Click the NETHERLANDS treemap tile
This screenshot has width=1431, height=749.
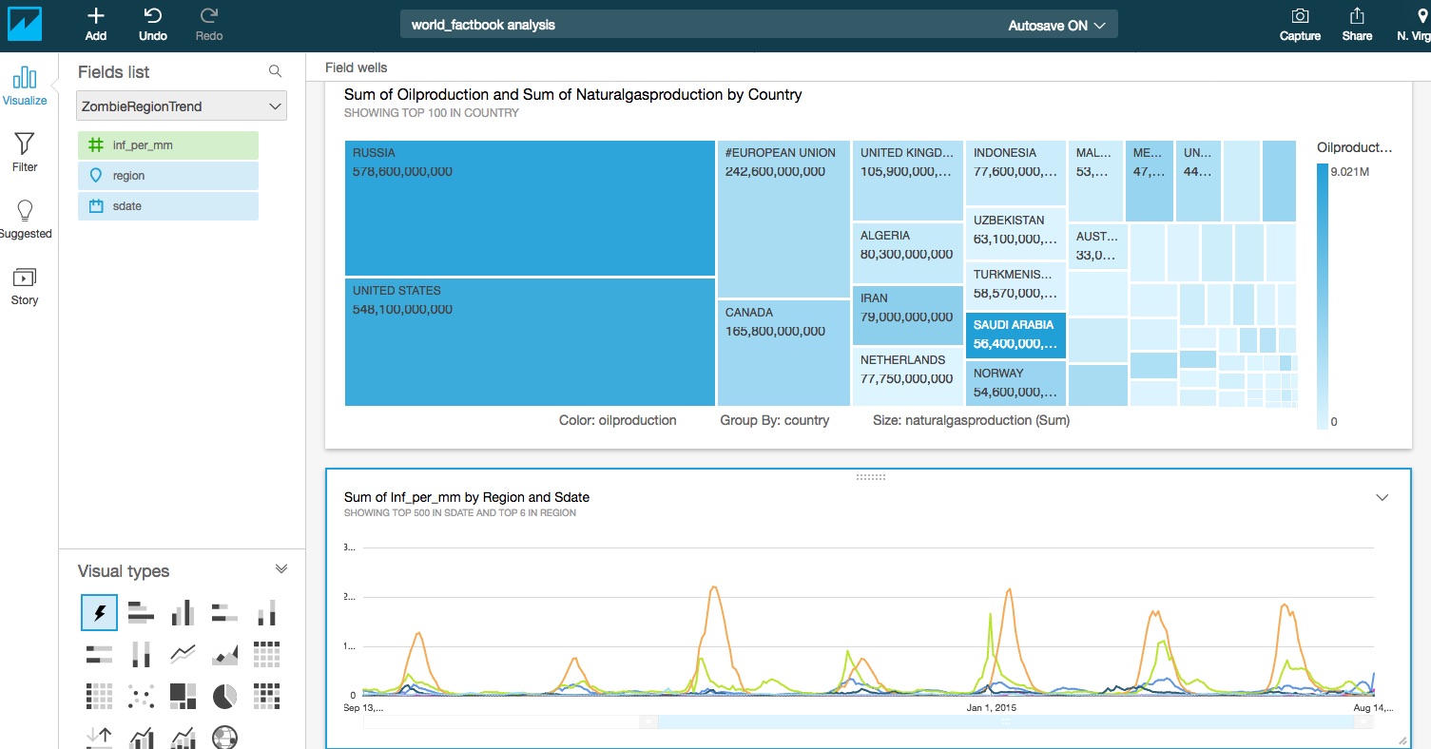[908, 377]
